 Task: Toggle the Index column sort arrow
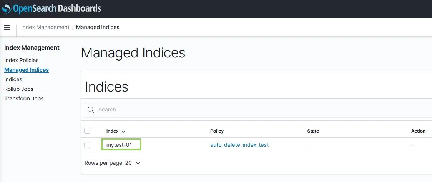(x=123, y=131)
